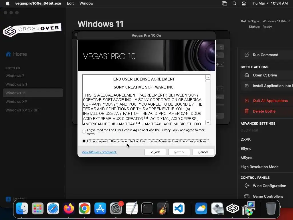Click the C: Drive disk icon
This screenshot has height=220, width=293.
[x=247, y=75]
